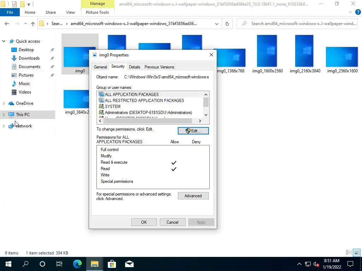Image resolution: width=362 pixels, height=271 pixels.
Task: Go back with the Back arrow
Action: (7, 24)
